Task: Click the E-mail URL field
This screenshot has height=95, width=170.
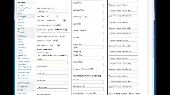Action: 88,47
